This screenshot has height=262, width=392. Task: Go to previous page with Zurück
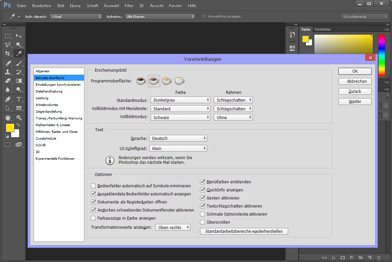355,91
